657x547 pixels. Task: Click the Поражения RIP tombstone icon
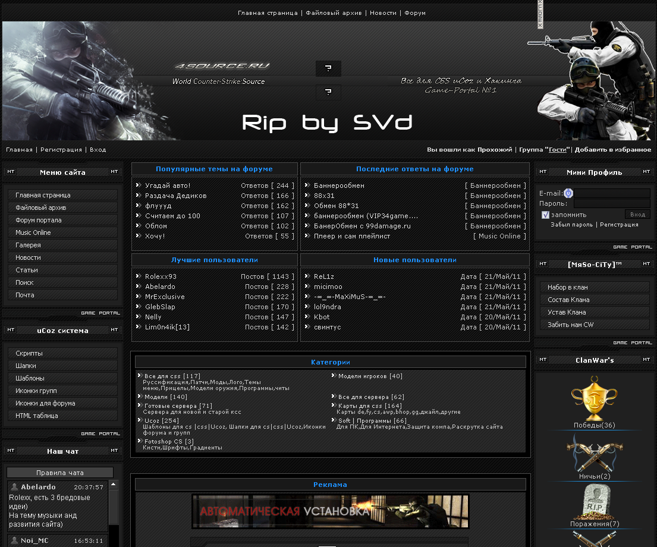click(x=593, y=501)
